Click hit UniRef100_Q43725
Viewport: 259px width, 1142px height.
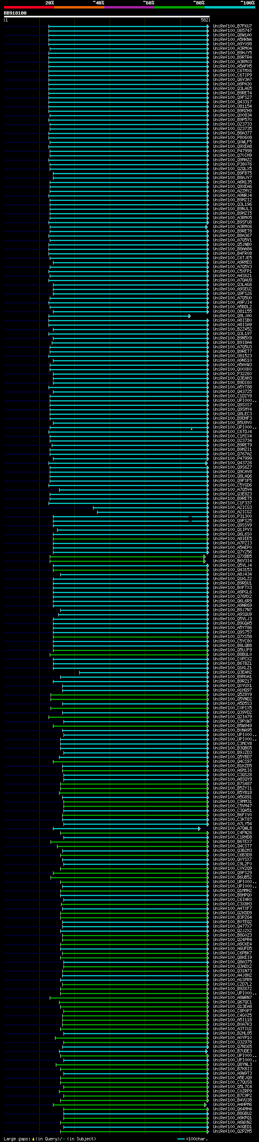(x=232, y=391)
